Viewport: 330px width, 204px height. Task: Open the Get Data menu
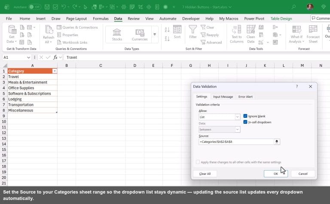click(12, 34)
